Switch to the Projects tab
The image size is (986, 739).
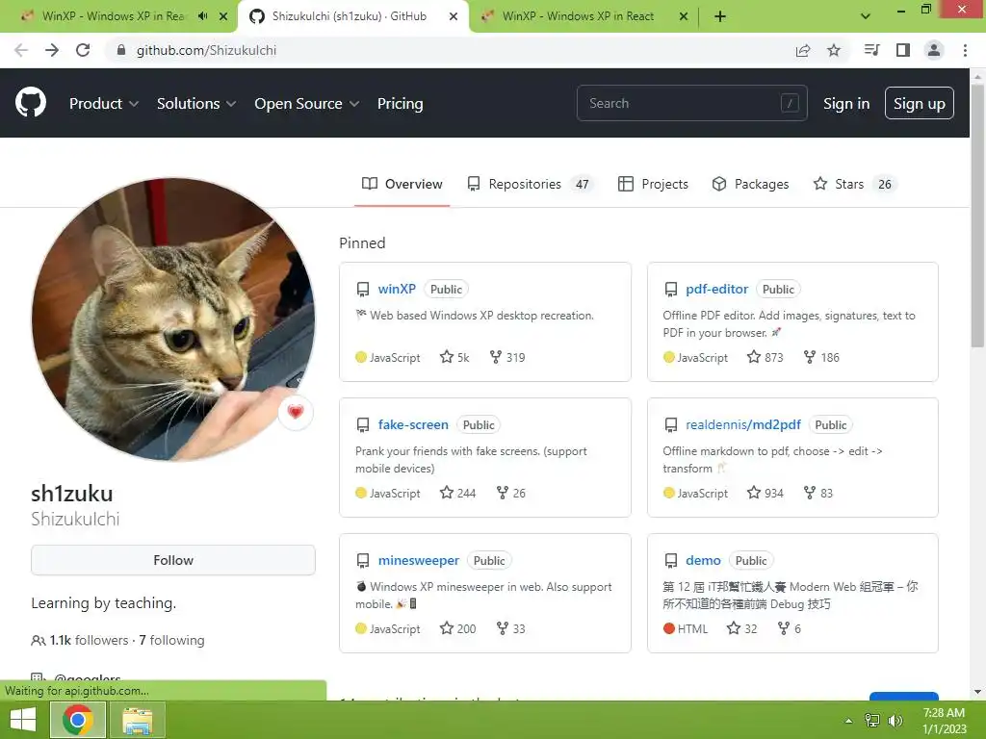pyautogui.click(x=654, y=184)
